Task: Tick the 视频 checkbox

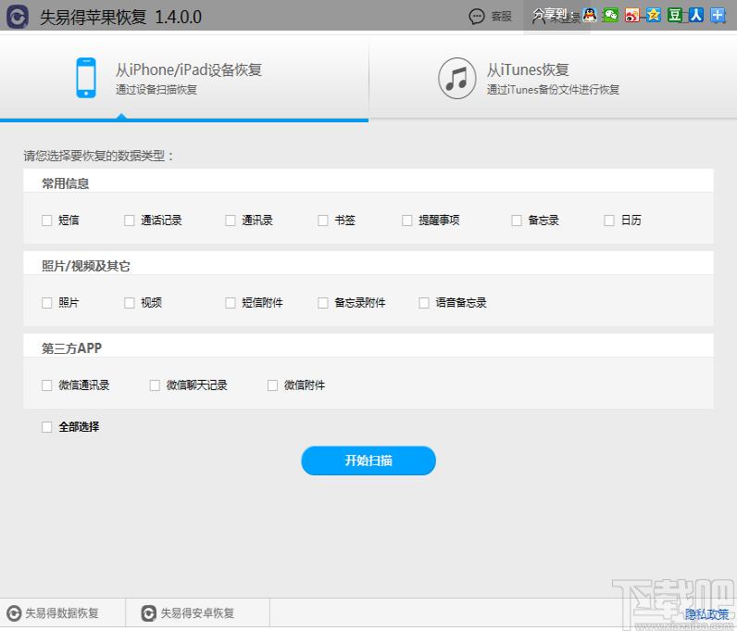Action: pos(130,303)
